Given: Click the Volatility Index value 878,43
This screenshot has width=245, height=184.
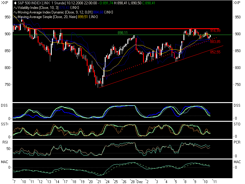Looking at the screenshot, I should (64, 8).
